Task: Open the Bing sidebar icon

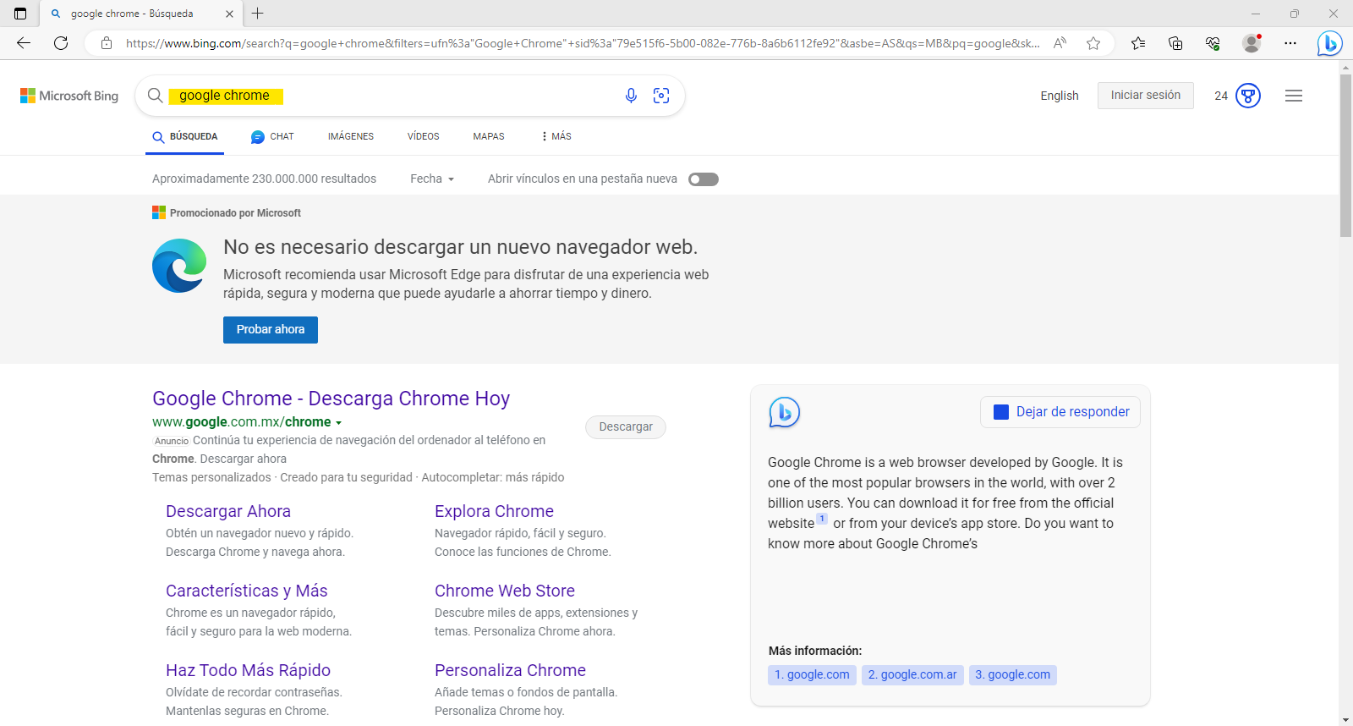Action: pyautogui.click(x=1329, y=43)
